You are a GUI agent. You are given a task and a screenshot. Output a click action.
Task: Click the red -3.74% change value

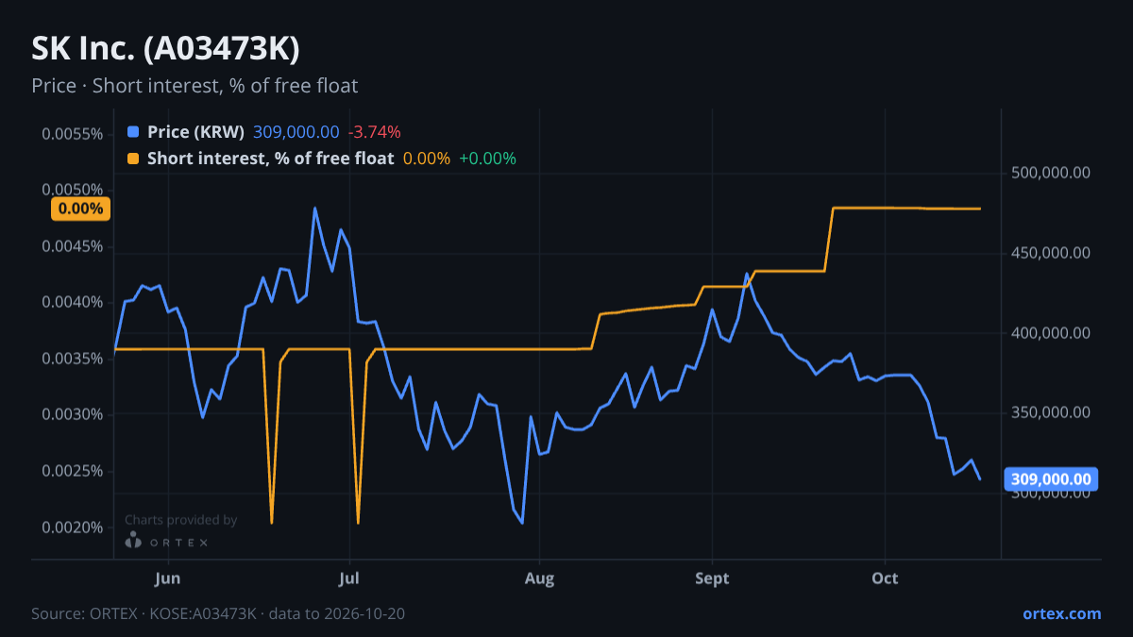[374, 132]
